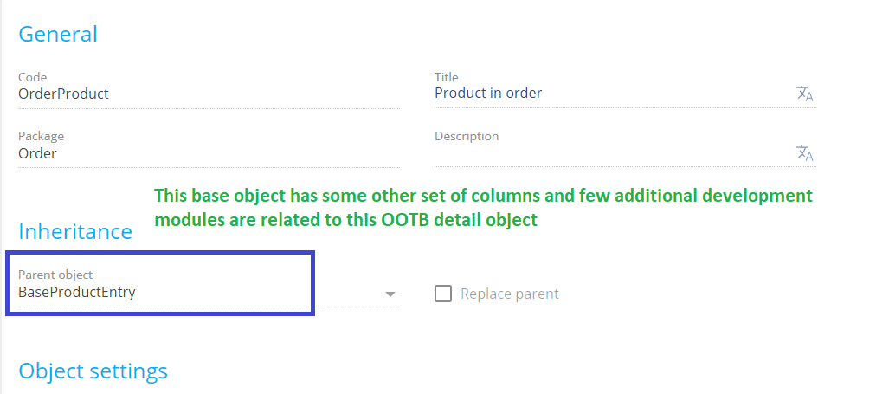Screen dimensions: 876x394
Task: Select the BaseProductEntry parent object value
Action: click(x=77, y=292)
